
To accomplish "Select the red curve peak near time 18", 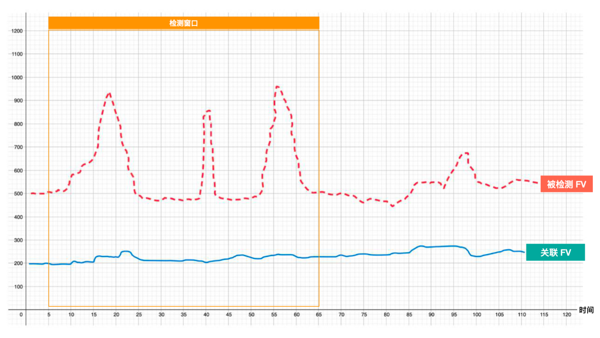I will pos(109,93).
